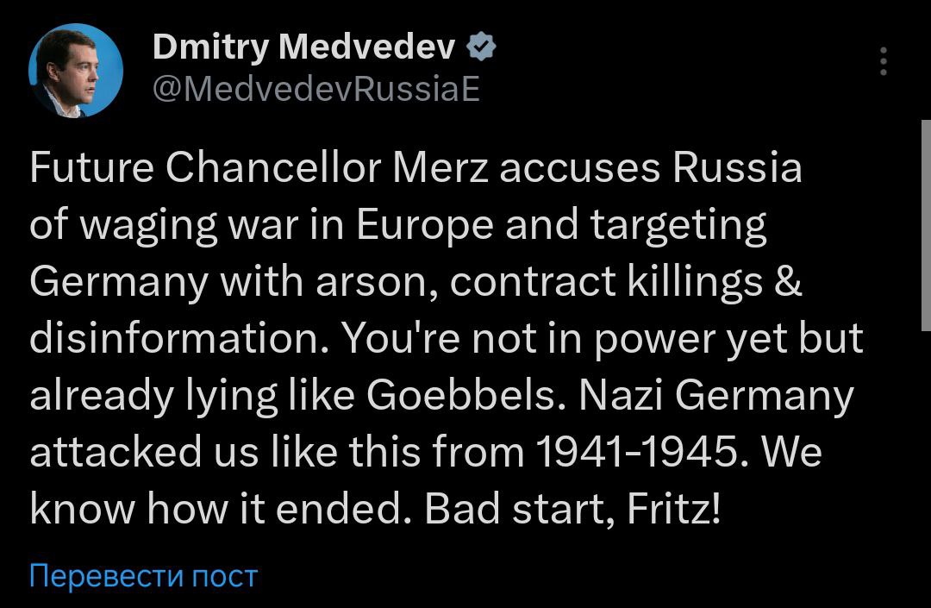
Task: Open the @MedvedevRussiaE handle link
Action: click(x=316, y=89)
